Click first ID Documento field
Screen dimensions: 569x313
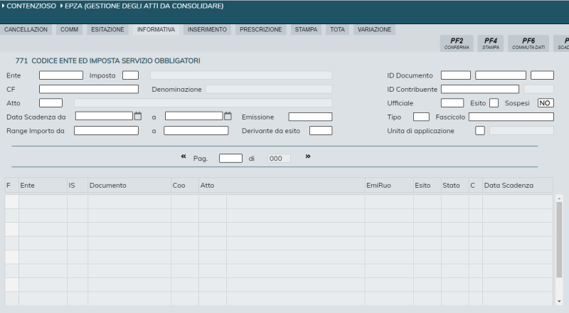(456, 75)
